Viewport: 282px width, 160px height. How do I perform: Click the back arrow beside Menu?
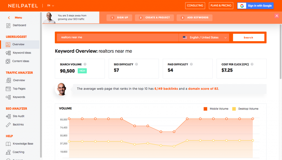click(9, 18)
